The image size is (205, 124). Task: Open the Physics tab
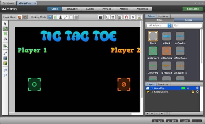coord(107,9)
